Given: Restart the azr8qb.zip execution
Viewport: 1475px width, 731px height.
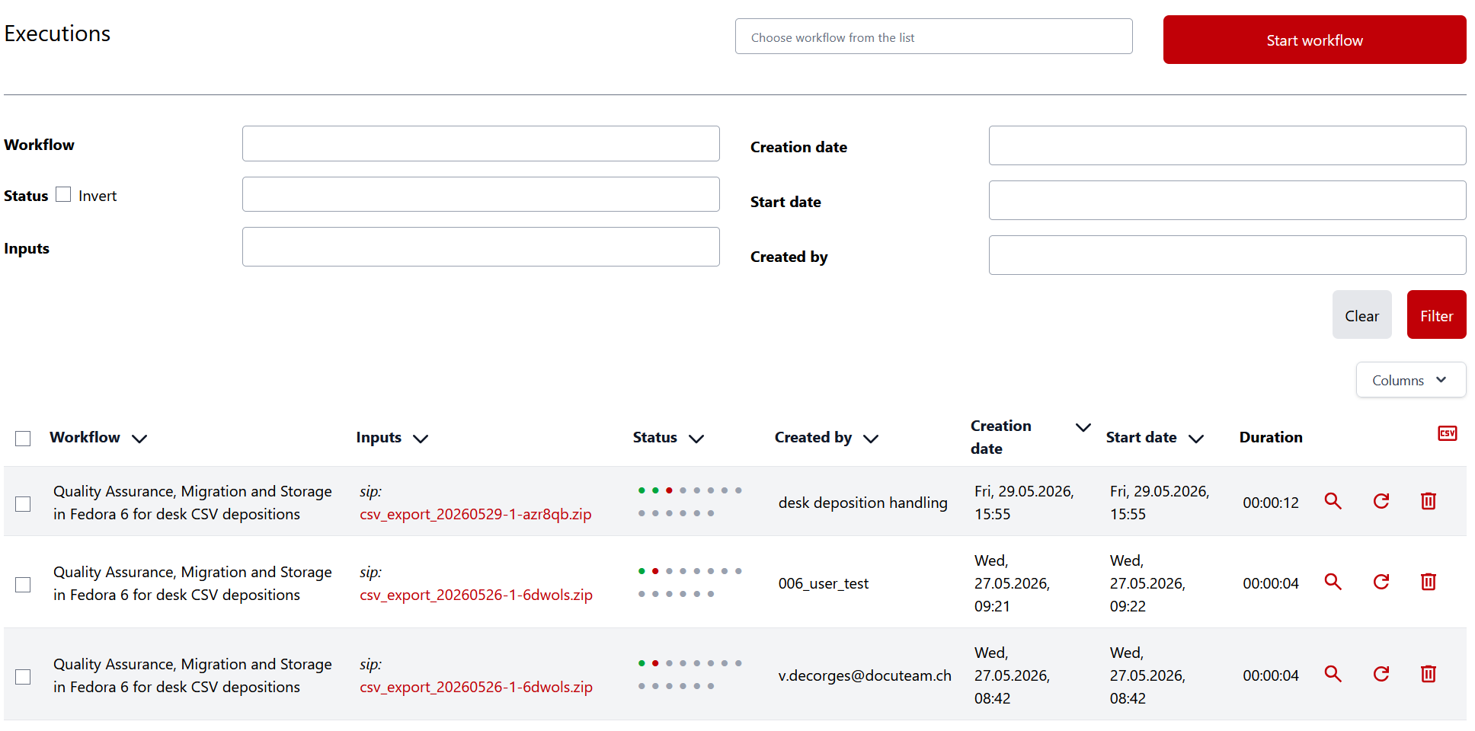Looking at the screenshot, I should point(1381,501).
